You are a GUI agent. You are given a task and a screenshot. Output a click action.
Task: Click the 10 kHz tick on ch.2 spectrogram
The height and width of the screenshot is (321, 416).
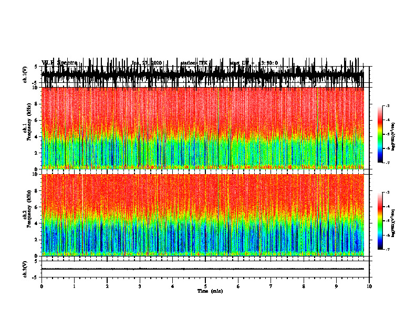coord(35,174)
